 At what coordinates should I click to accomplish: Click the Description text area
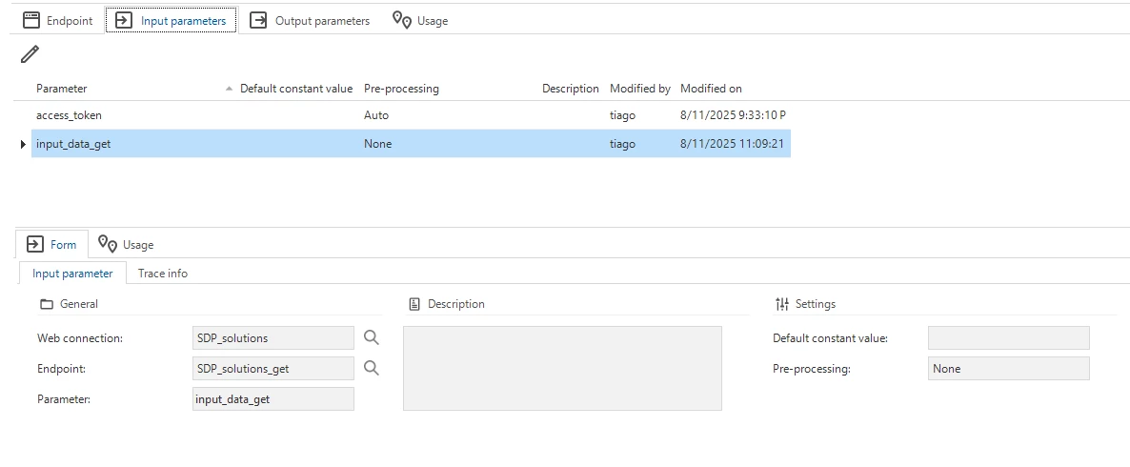(x=562, y=368)
